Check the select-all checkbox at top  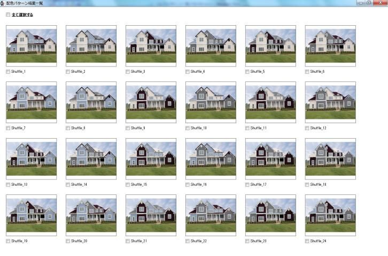pos(8,14)
